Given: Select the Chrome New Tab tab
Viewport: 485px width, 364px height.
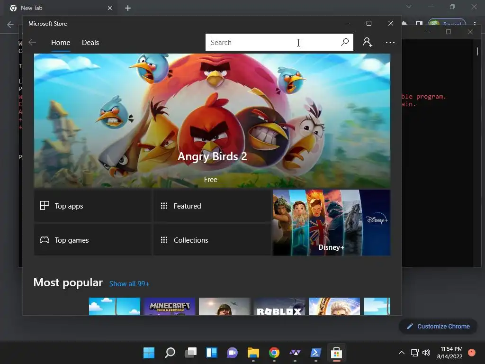Looking at the screenshot, I should pyautogui.click(x=61, y=8).
